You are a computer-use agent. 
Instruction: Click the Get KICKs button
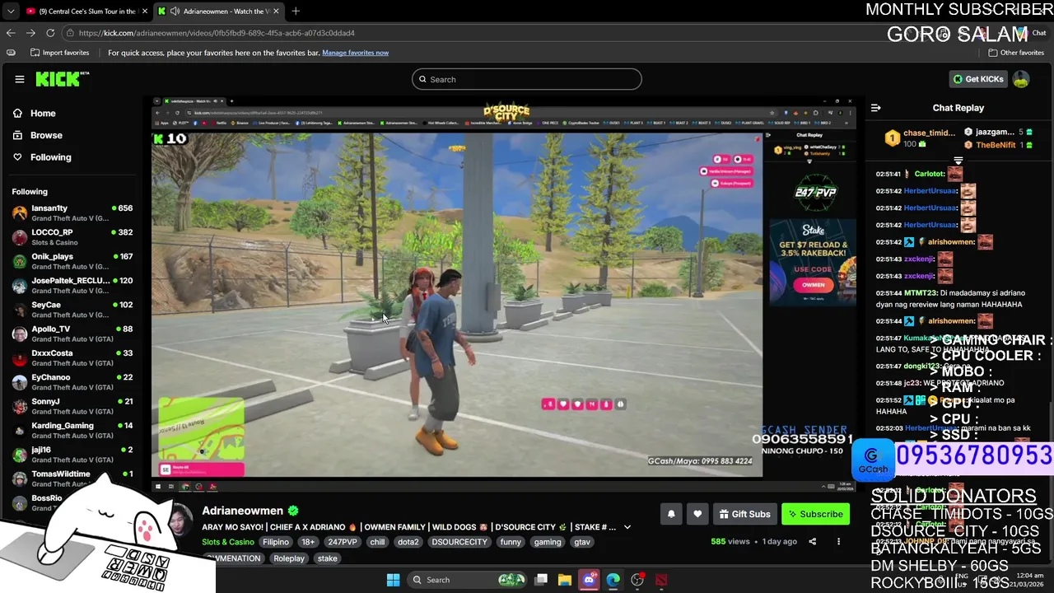[978, 79]
